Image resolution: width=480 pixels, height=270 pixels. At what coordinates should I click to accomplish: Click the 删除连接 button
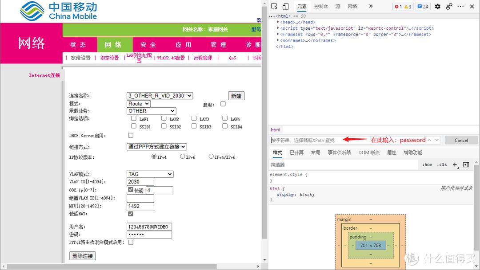83,256
